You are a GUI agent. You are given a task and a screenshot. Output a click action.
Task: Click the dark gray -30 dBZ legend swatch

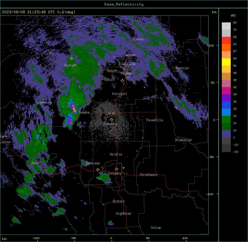226,148
